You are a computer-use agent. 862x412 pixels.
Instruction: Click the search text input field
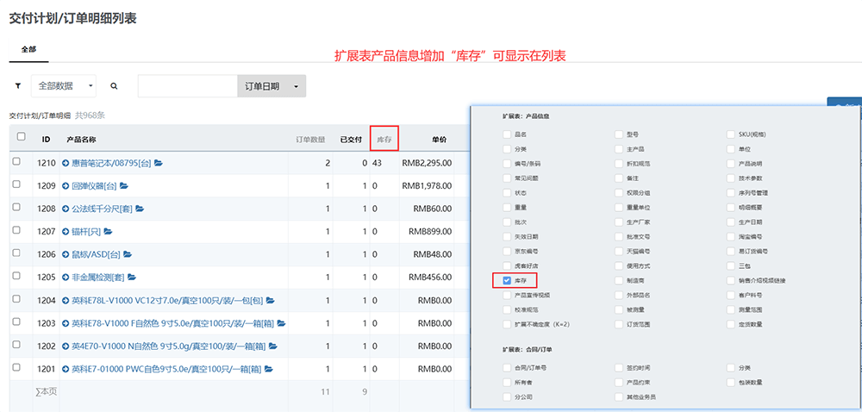coord(187,86)
